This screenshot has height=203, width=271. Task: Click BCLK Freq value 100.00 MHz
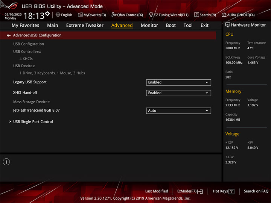[x=234, y=63]
